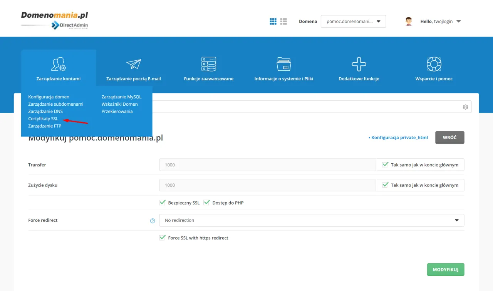493x291 pixels.
Task: Open the Force redirect dropdown
Action: point(456,220)
